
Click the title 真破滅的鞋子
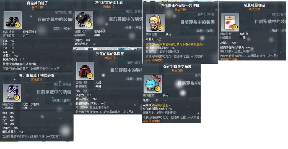[x=37, y=3]
